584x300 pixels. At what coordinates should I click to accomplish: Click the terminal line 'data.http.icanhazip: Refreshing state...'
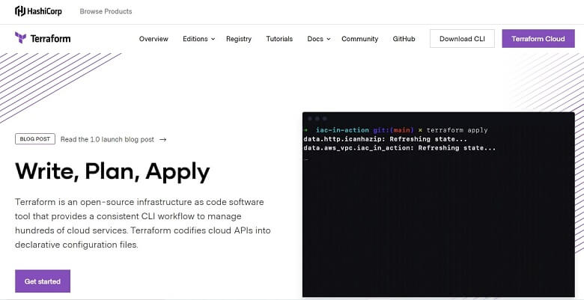click(386, 139)
